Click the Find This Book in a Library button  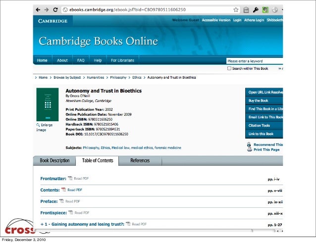pos(264,109)
